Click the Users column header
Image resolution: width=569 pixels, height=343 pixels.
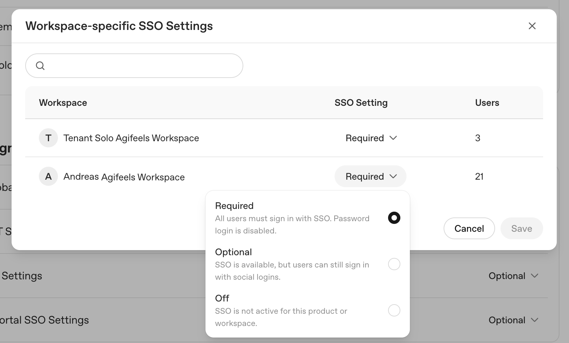487,102
